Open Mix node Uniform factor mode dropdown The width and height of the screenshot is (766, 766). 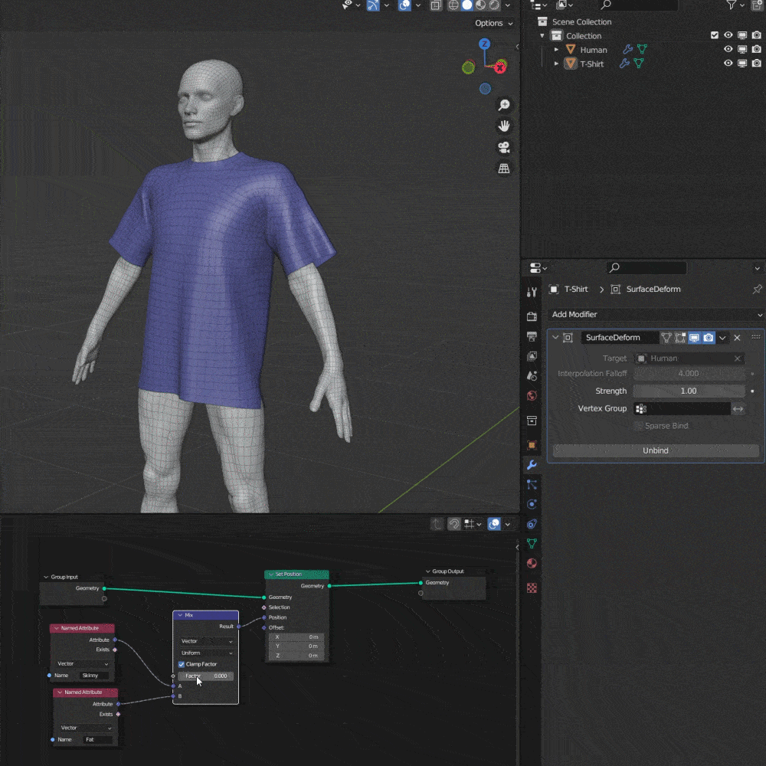pyautogui.click(x=206, y=653)
